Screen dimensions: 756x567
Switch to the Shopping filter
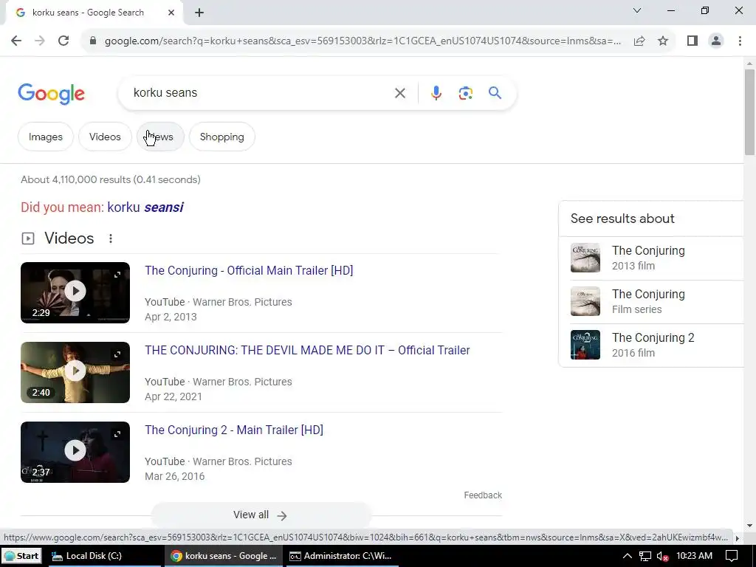pos(221,137)
